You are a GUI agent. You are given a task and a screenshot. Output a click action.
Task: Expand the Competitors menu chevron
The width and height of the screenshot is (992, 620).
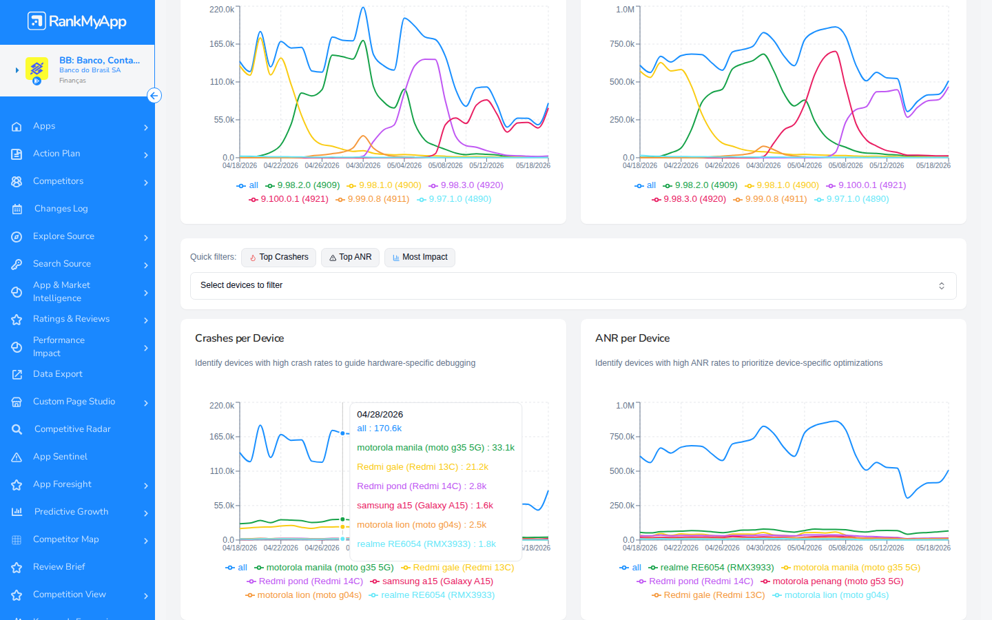pyautogui.click(x=146, y=183)
